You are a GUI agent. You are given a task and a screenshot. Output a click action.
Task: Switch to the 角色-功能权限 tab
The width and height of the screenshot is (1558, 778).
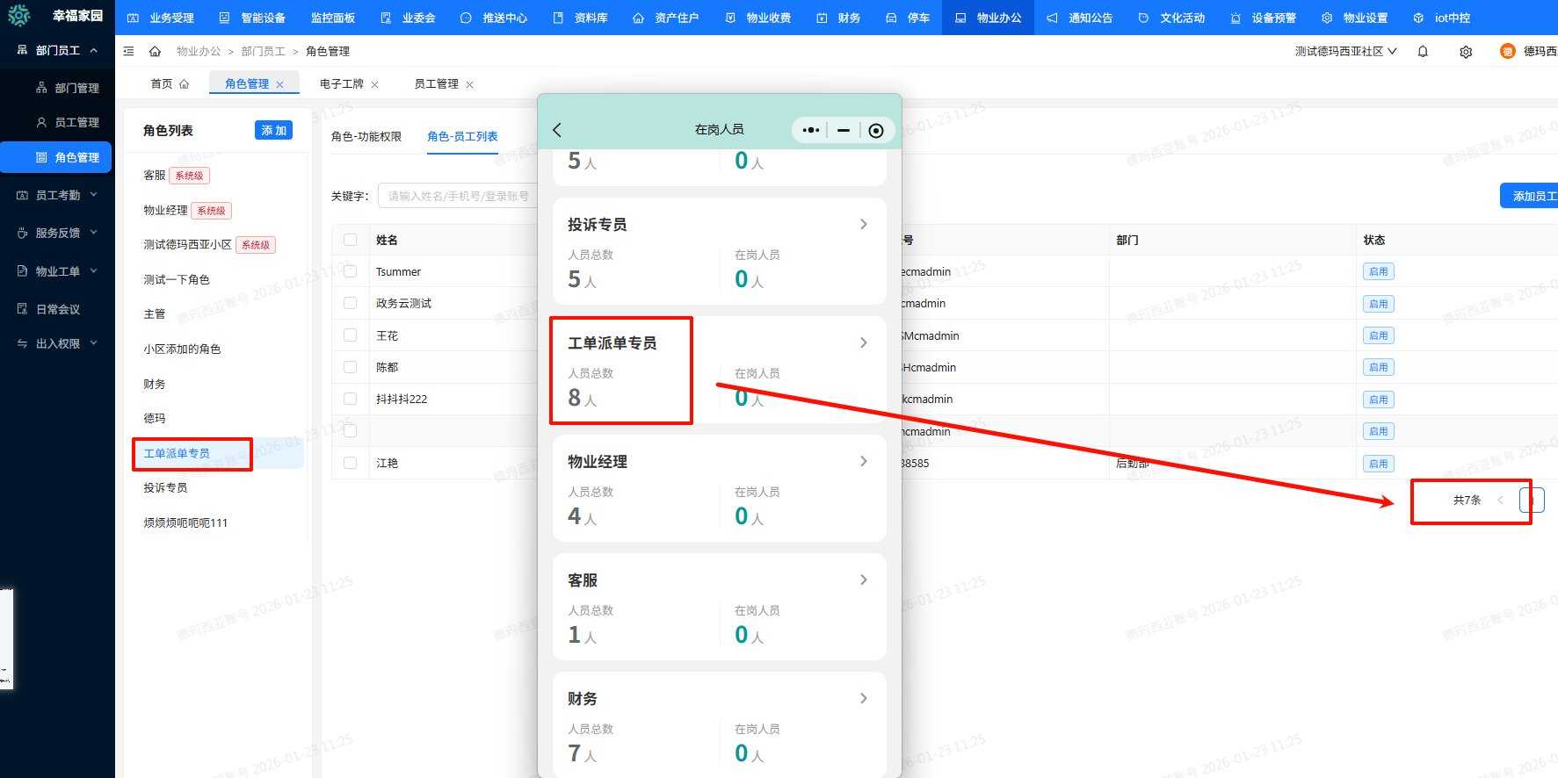[366, 137]
